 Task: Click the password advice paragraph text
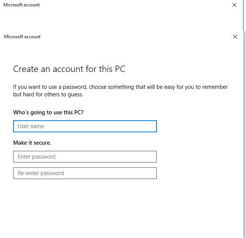click(120, 91)
